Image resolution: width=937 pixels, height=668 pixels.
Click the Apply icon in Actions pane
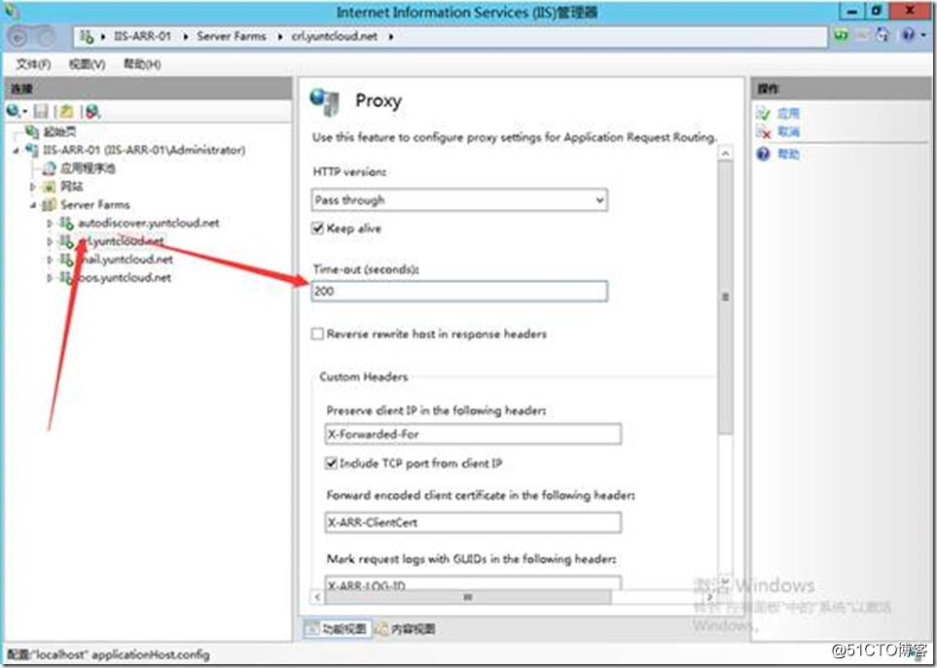[763, 113]
